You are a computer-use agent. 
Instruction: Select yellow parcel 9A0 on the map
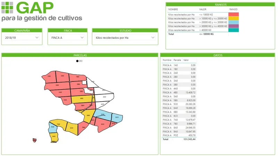pyautogui.click(x=54, y=137)
